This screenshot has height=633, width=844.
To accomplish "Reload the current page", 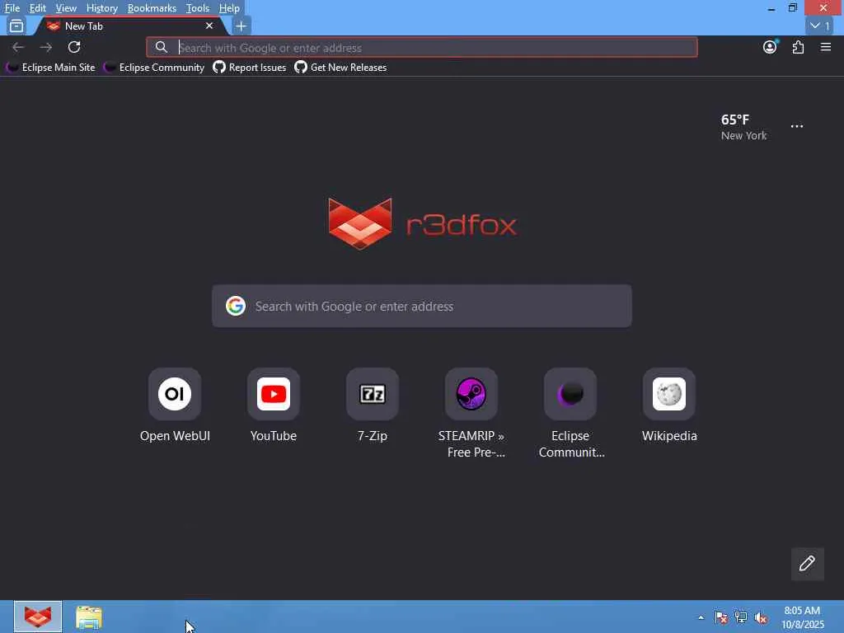I will click(74, 47).
